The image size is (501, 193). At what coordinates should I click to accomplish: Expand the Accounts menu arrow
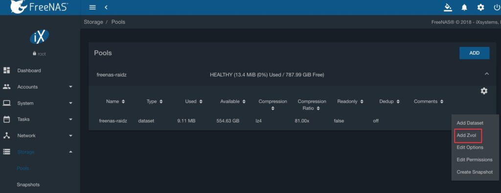[70, 87]
